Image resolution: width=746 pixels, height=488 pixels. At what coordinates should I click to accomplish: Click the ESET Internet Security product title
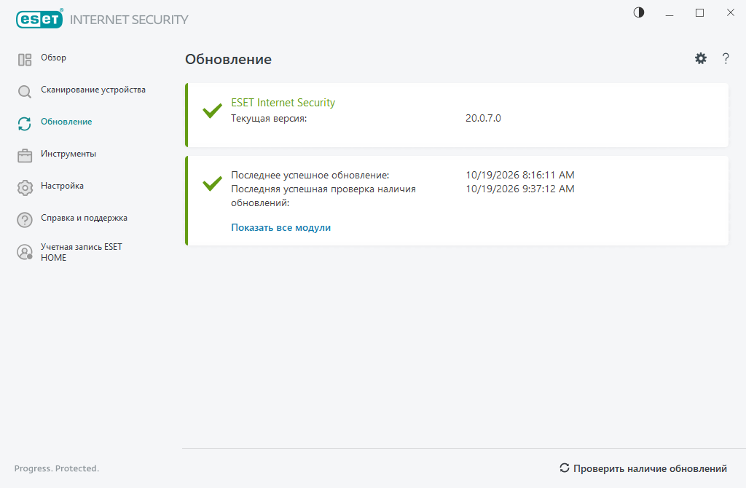(x=283, y=102)
